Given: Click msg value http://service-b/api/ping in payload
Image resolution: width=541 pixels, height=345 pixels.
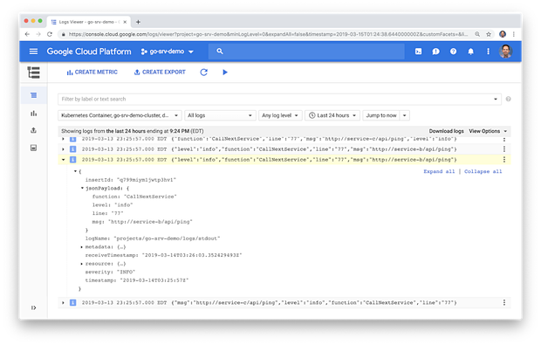Looking at the screenshot, I should (150, 222).
